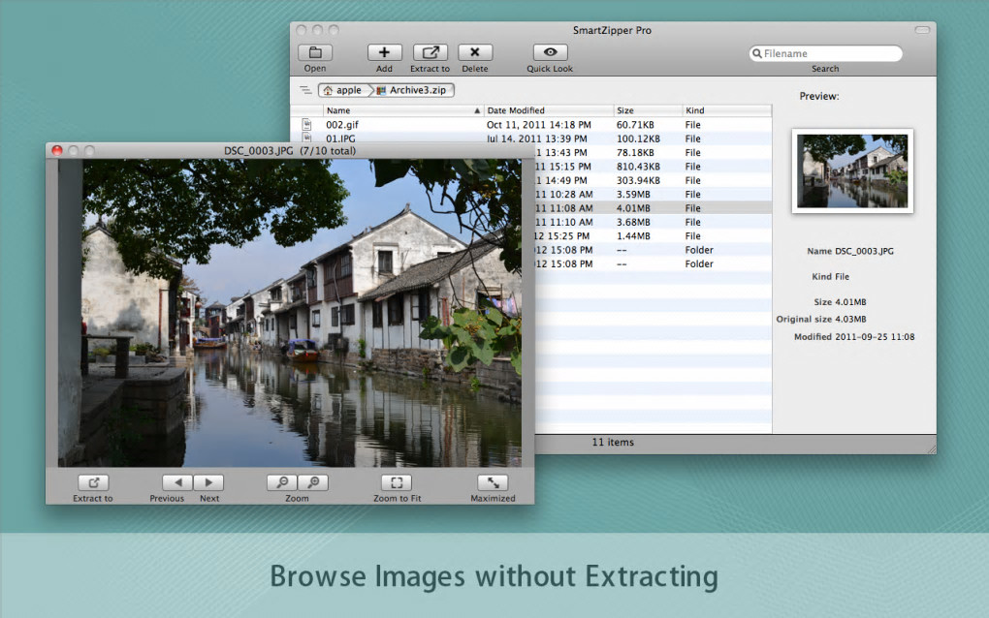Toggle Maximized view icon

[494, 482]
